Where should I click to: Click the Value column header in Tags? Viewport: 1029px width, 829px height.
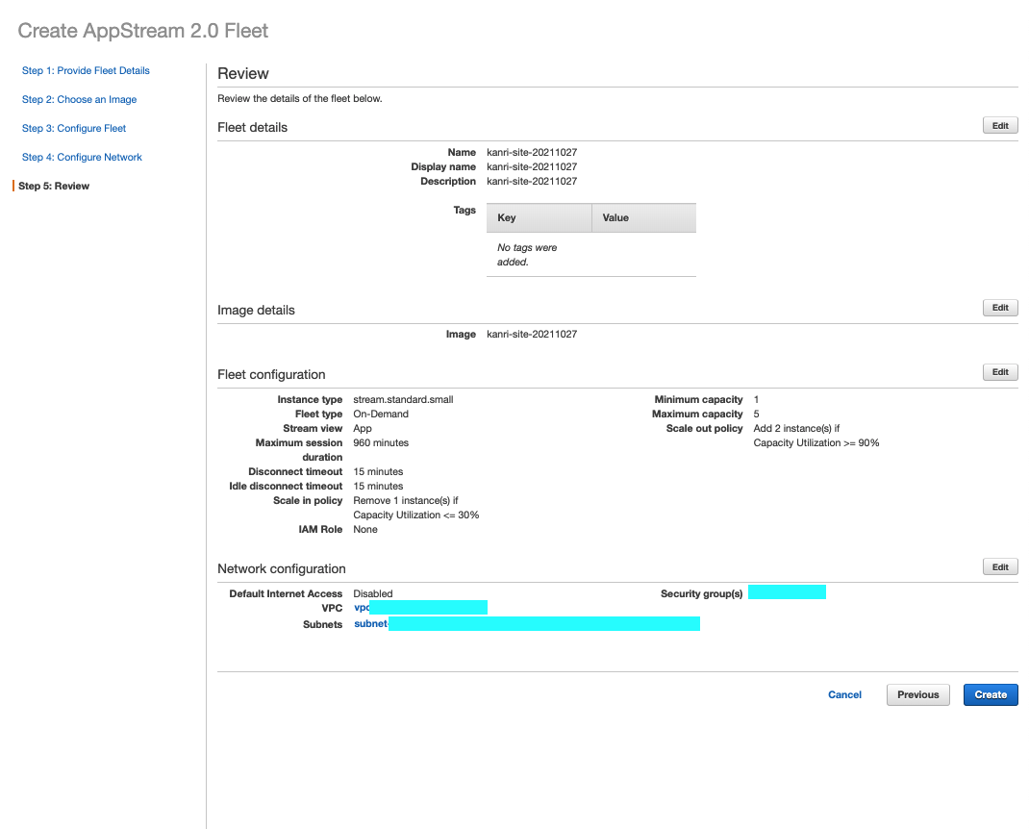click(643, 217)
